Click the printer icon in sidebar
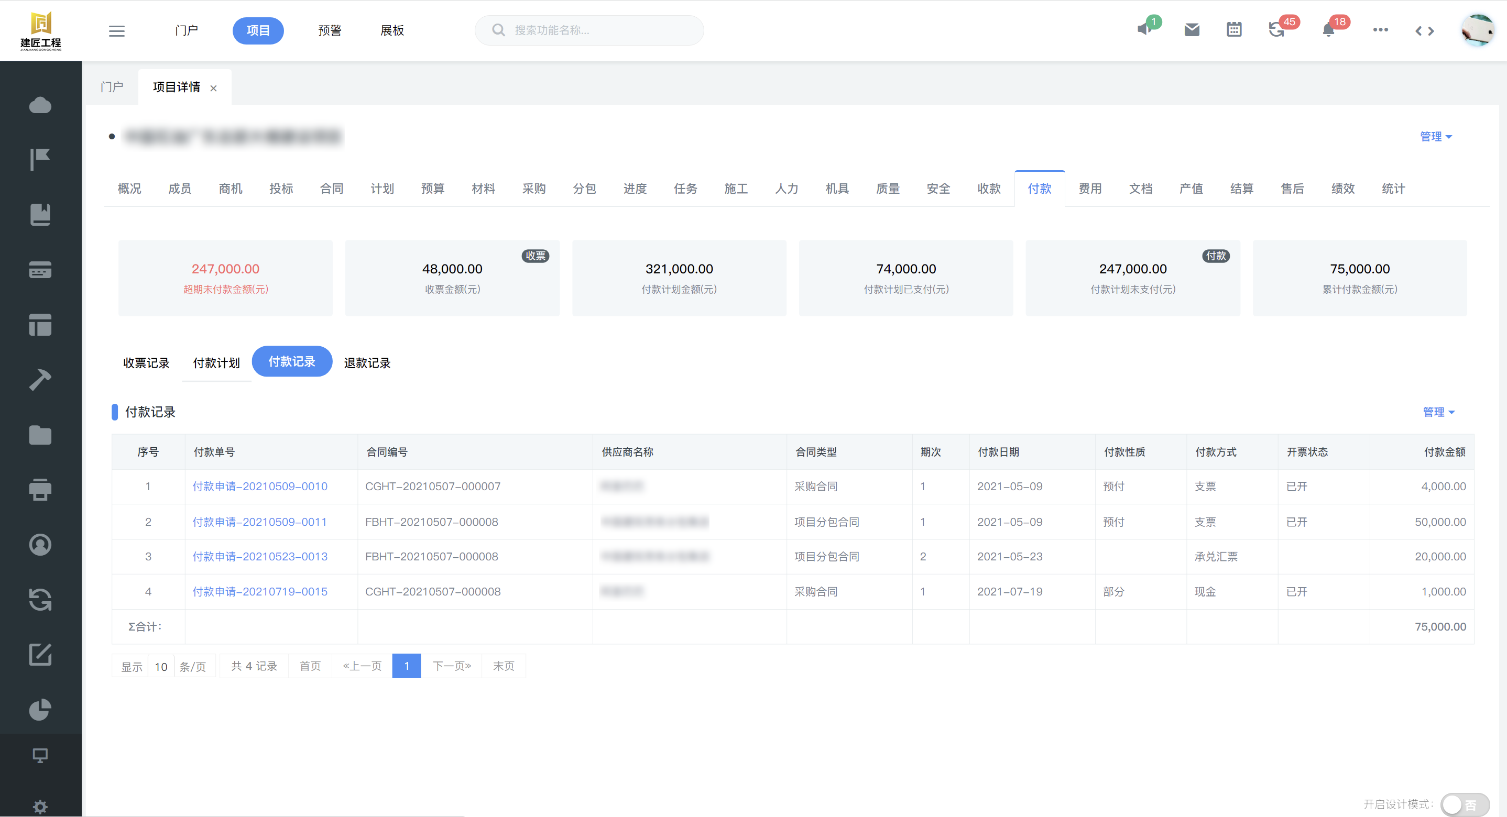Viewport: 1507px width, 817px height. click(40, 490)
